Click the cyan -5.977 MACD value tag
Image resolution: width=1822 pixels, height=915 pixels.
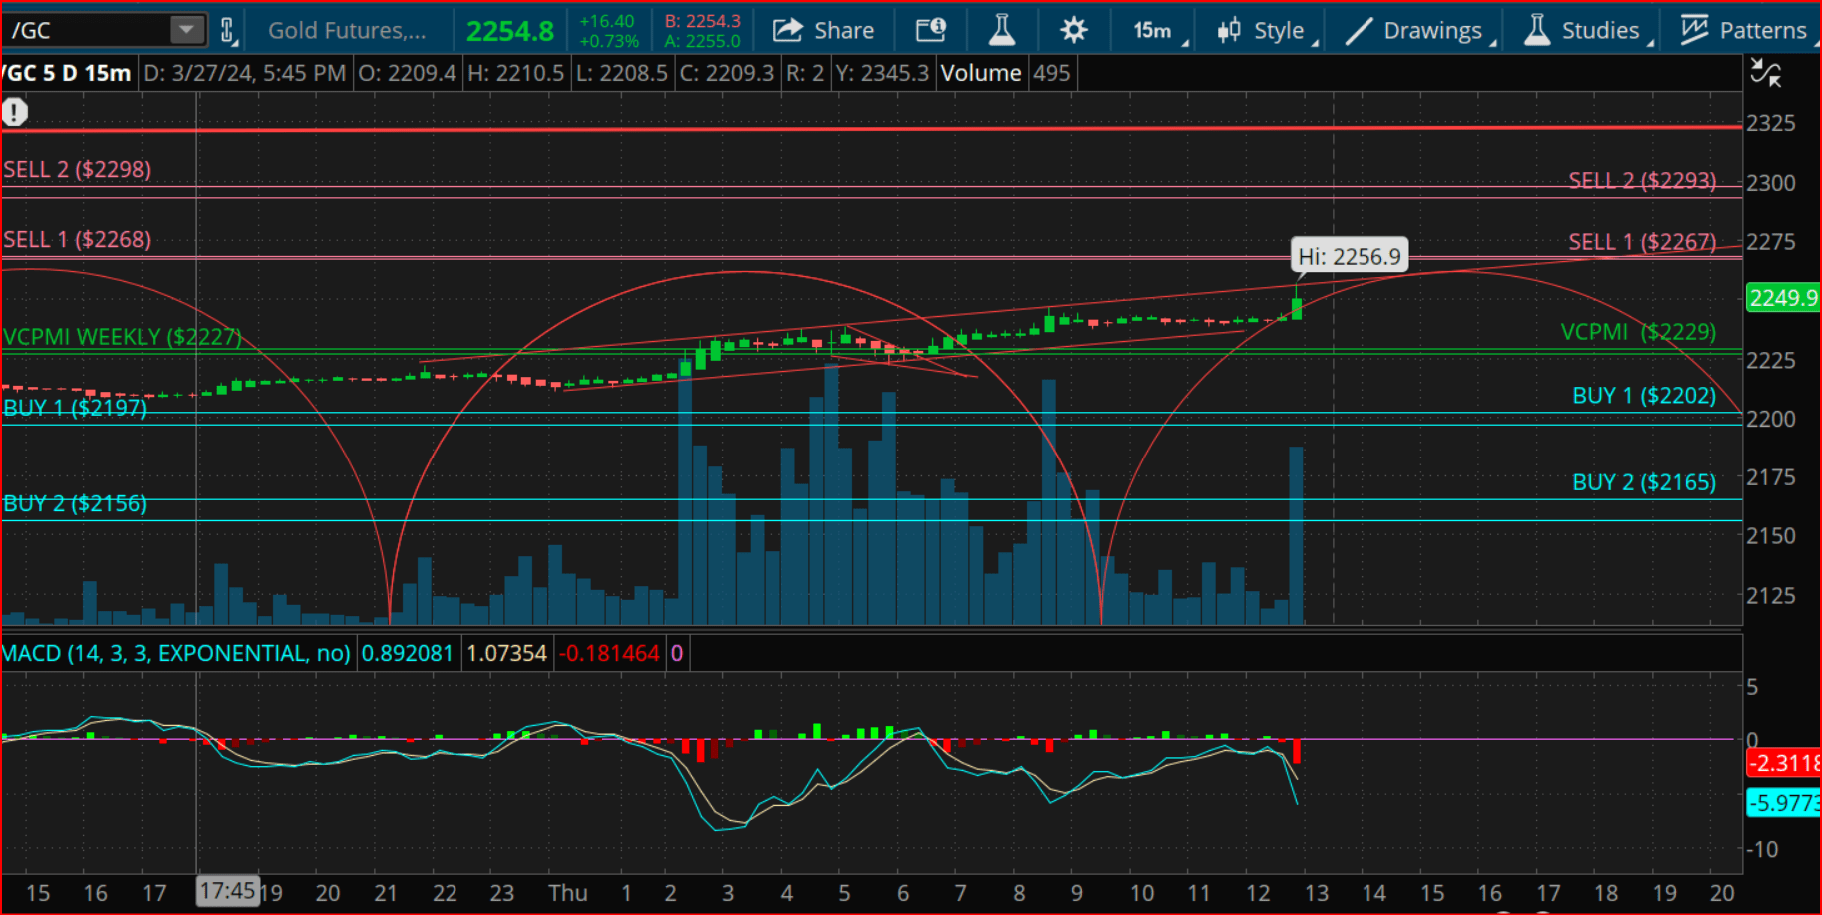(x=1783, y=802)
